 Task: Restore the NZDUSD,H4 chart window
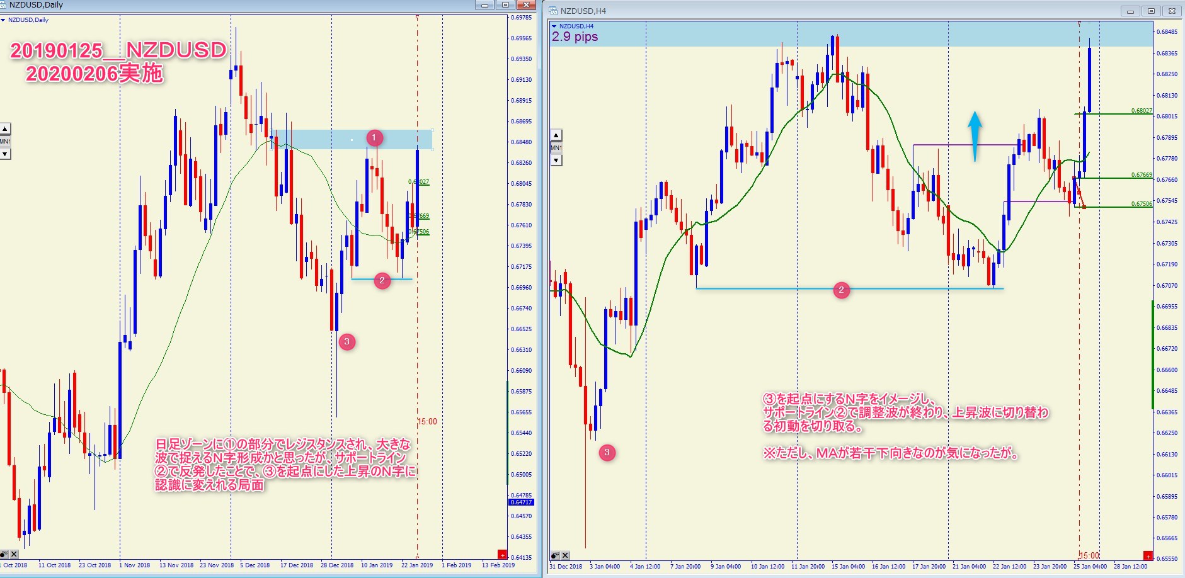(x=1151, y=11)
